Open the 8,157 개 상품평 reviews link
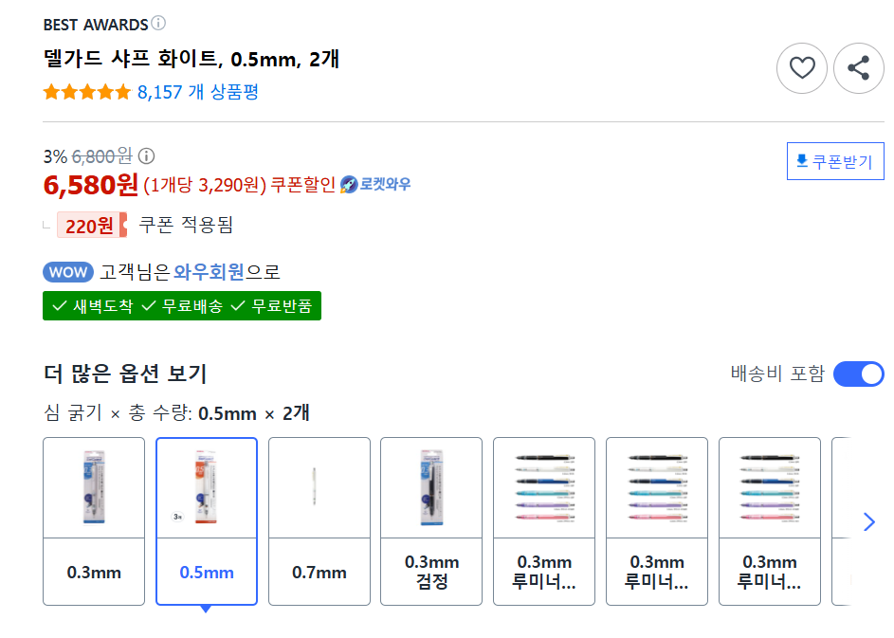Screen dimensions: 894x638 (x=197, y=92)
